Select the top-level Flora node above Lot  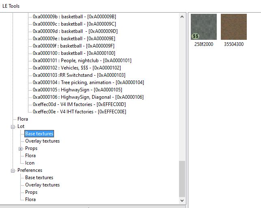click(x=23, y=119)
